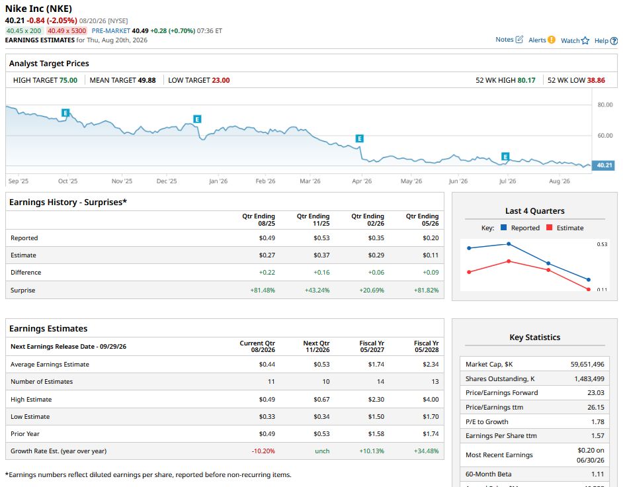623x487 pixels.
Task: Click HIGH TARGET 75.00 value
Action: (x=68, y=80)
